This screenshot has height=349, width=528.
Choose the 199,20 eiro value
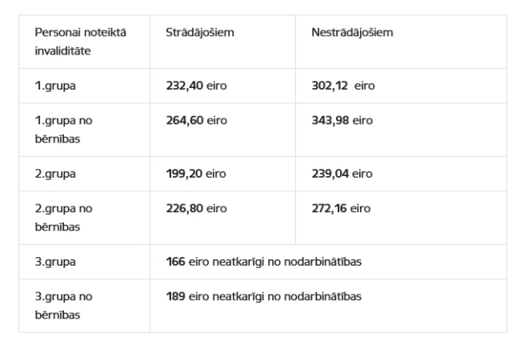click(x=196, y=174)
